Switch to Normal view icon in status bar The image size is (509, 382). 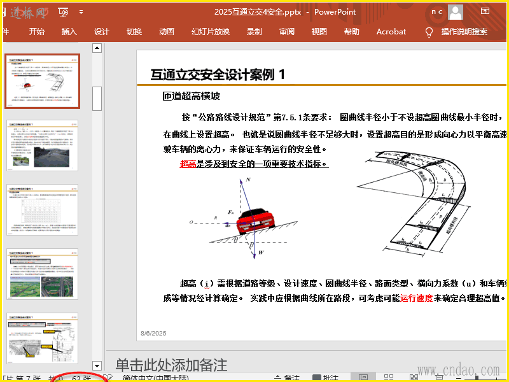pyautogui.click(x=363, y=378)
